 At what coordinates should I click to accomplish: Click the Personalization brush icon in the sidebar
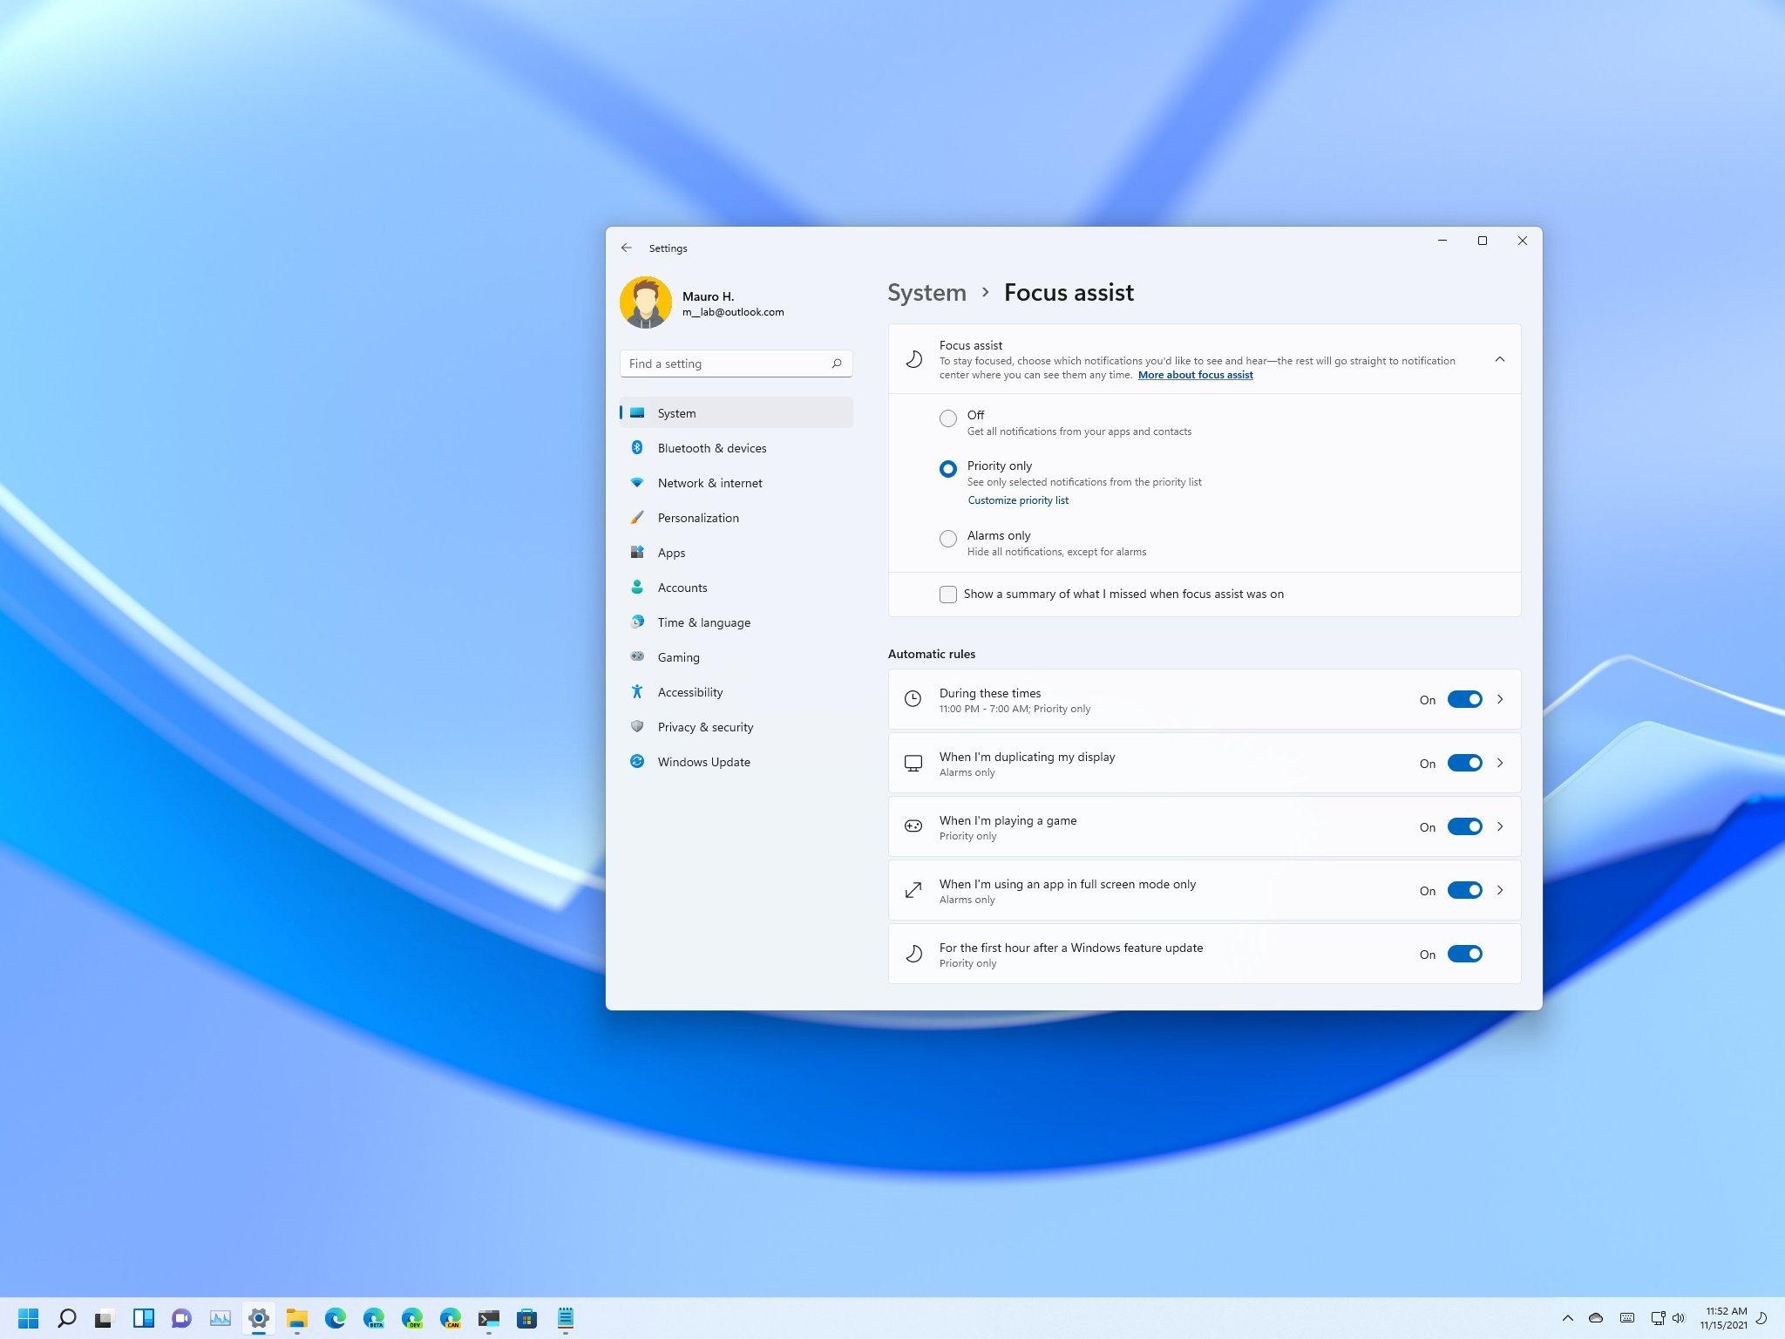pos(639,517)
